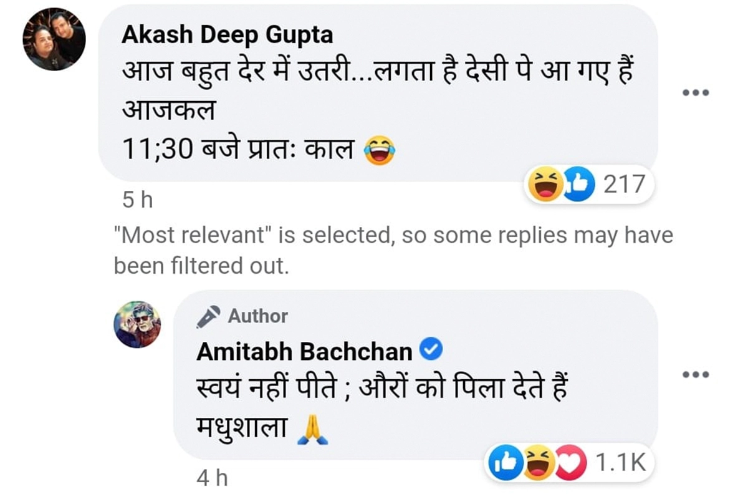Viewport: 748px width, 499px height.
Task: Click the Haha reaction icon beside 1.1K
Action: [x=537, y=463]
